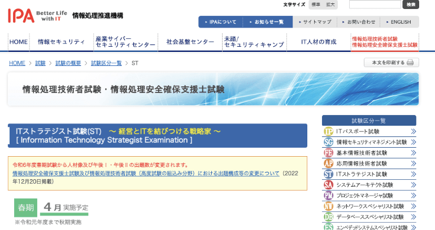Open お問い合わせ link
The height and width of the screenshot is (230, 435).
(358, 22)
